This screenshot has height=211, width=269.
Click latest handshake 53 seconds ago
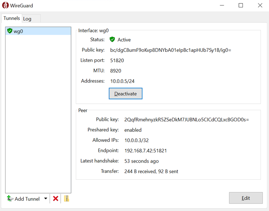click(x=142, y=161)
